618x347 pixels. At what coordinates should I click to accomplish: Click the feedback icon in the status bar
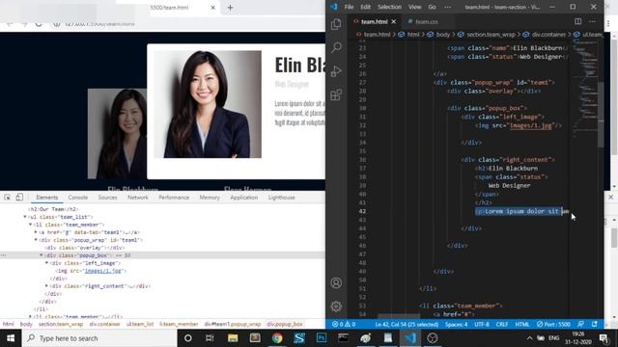click(581, 324)
